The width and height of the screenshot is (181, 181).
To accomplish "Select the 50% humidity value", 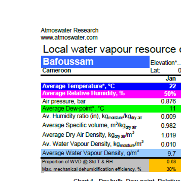I will pos(170,94).
